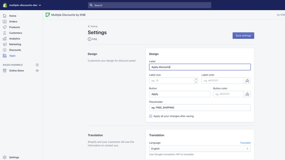Open the Language English dropdown
The image size is (285, 160).
coord(200,148)
